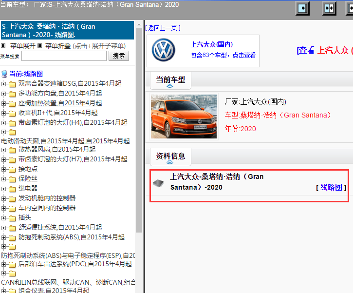Click the folder icon for 防抱死制动系统(ABS)

click(12, 238)
